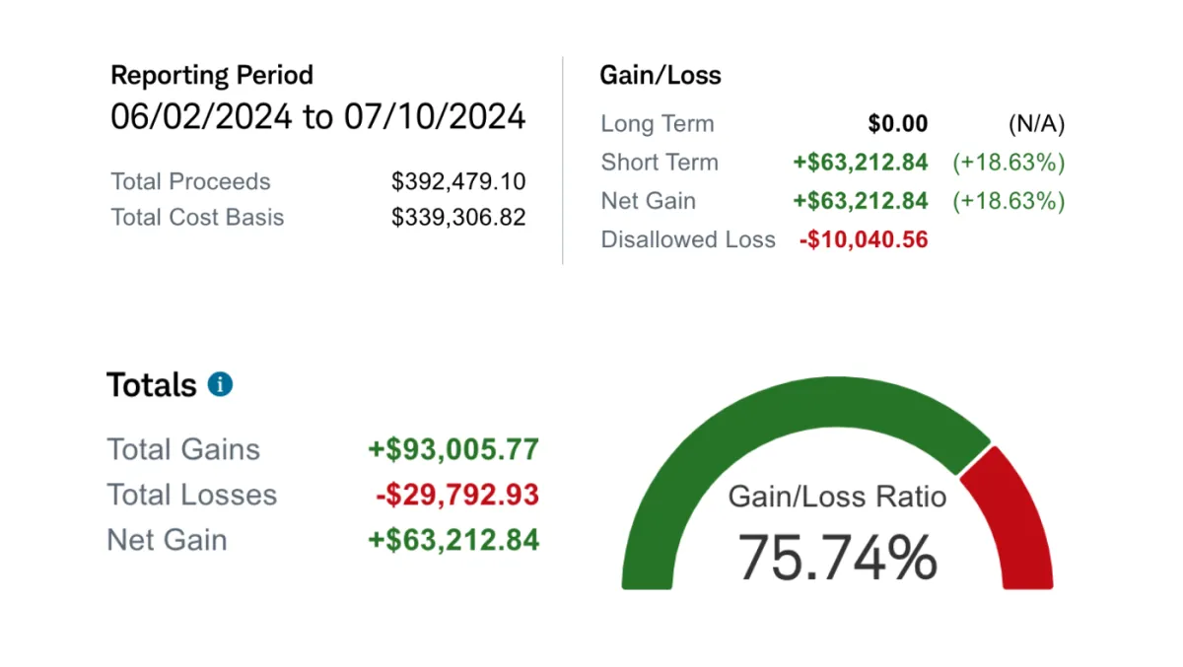Click the Total Gains amount +$93,005.77
The width and height of the screenshot is (1183, 667).
(x=453, y=450)
